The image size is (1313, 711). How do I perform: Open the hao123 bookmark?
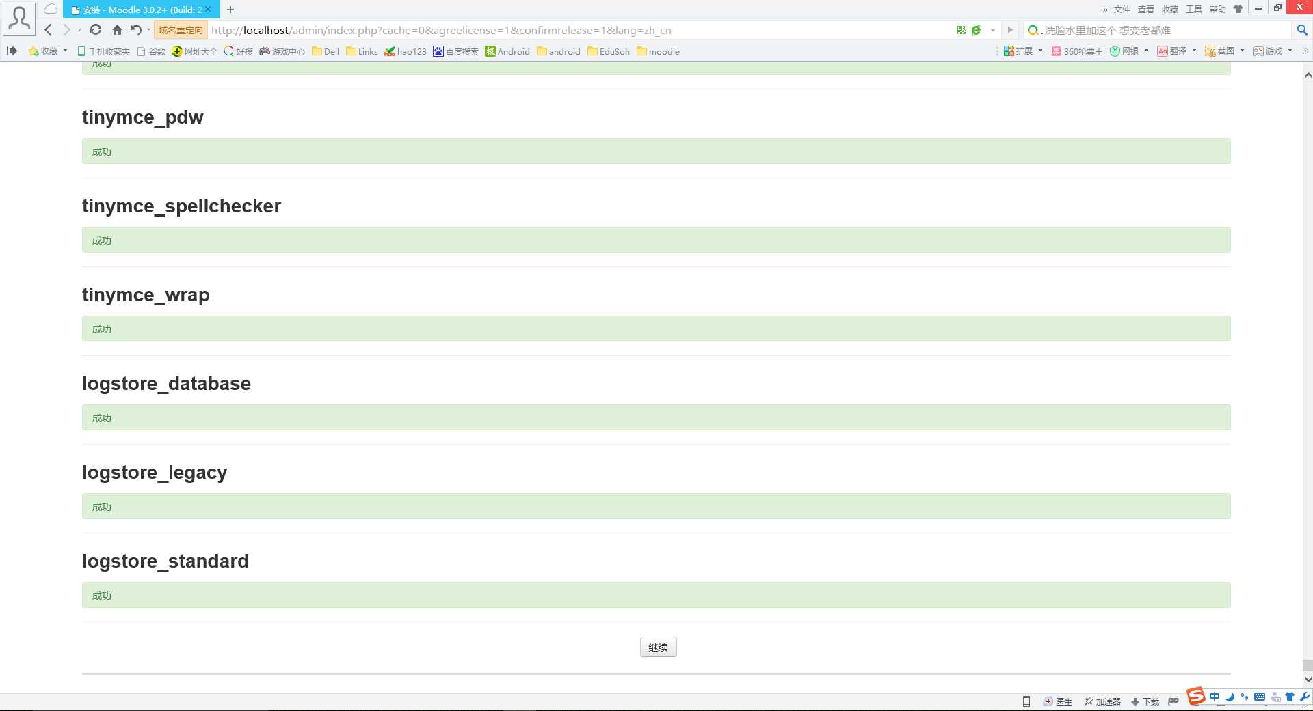coord(405,51)
